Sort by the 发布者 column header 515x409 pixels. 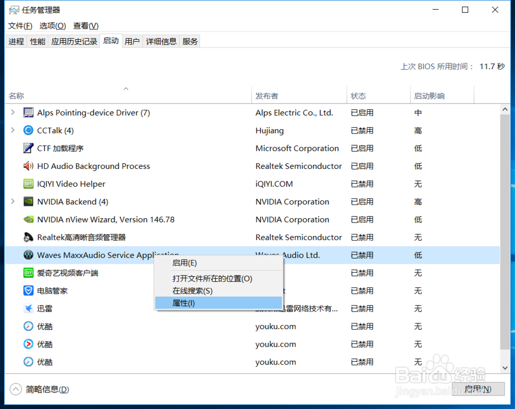299,96
